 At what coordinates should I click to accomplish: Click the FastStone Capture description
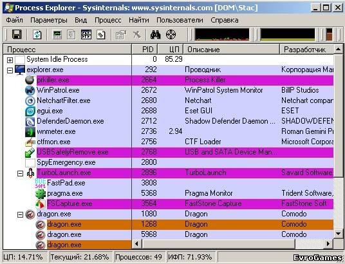pyautogui.click(x=213, y=203)
